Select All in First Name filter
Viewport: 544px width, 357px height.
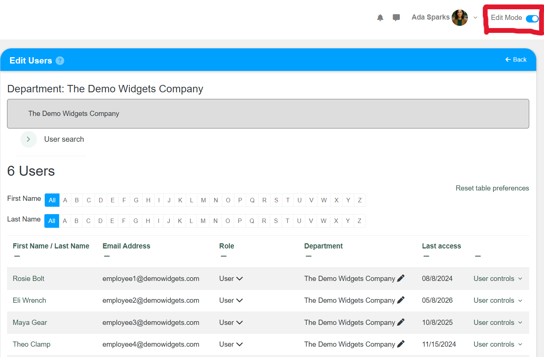(52, 200)
